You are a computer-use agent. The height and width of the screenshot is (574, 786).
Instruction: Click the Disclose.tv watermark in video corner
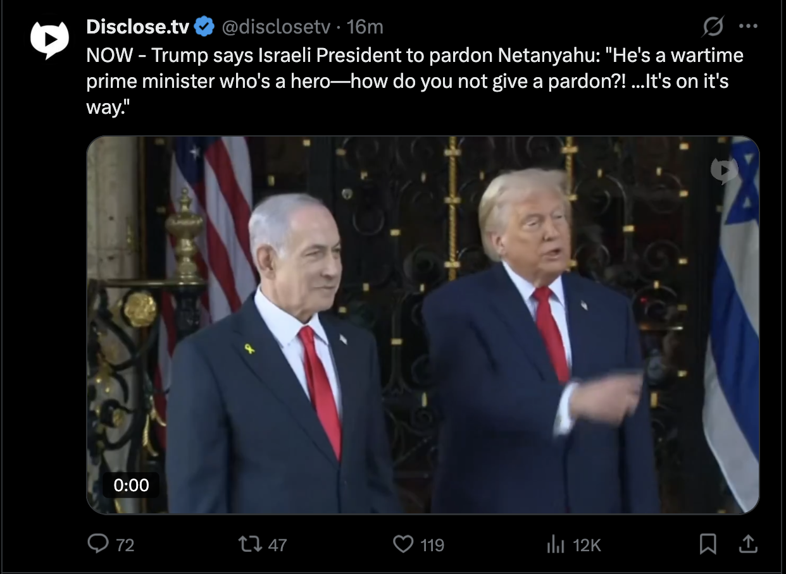[x=724, y=171]
